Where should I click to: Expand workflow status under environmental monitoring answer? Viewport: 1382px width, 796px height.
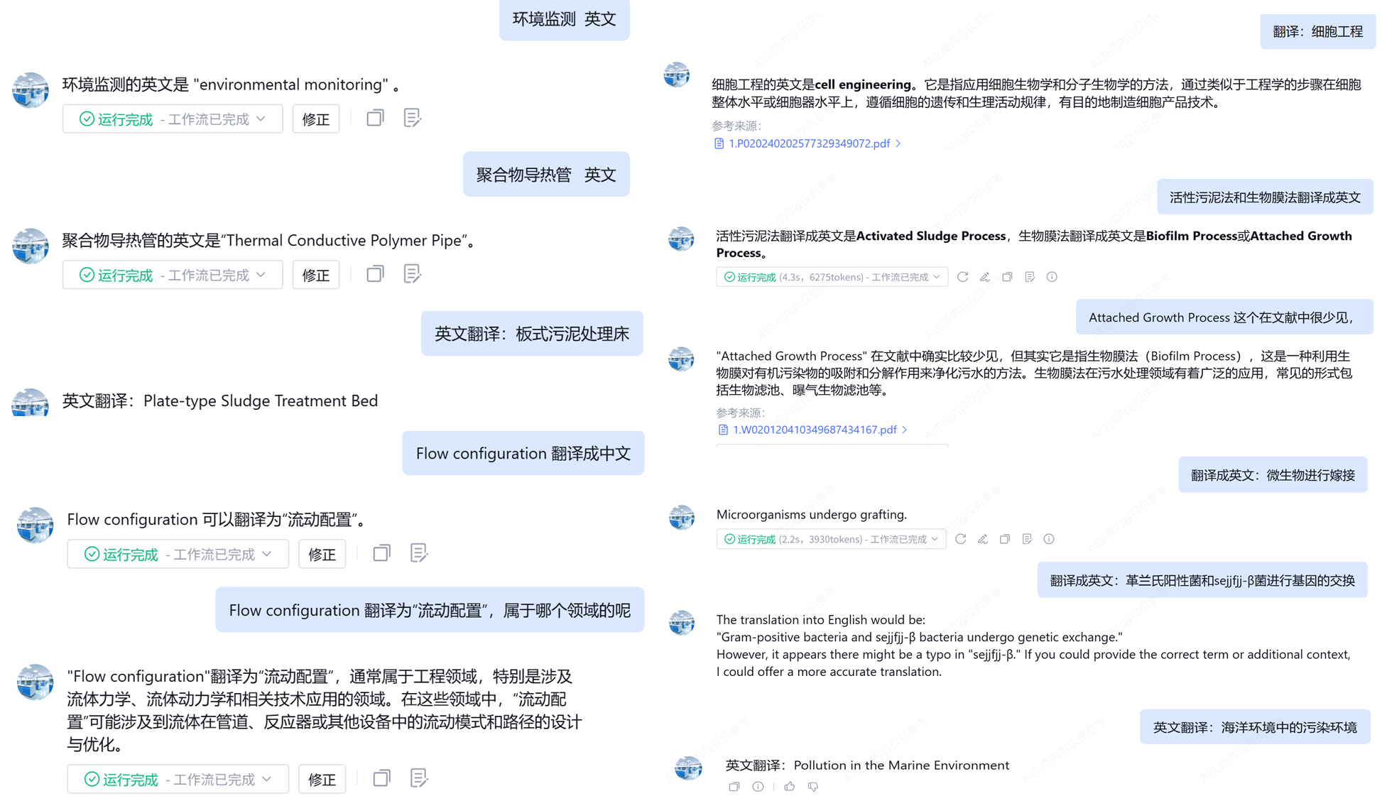(x=173, y=119)
